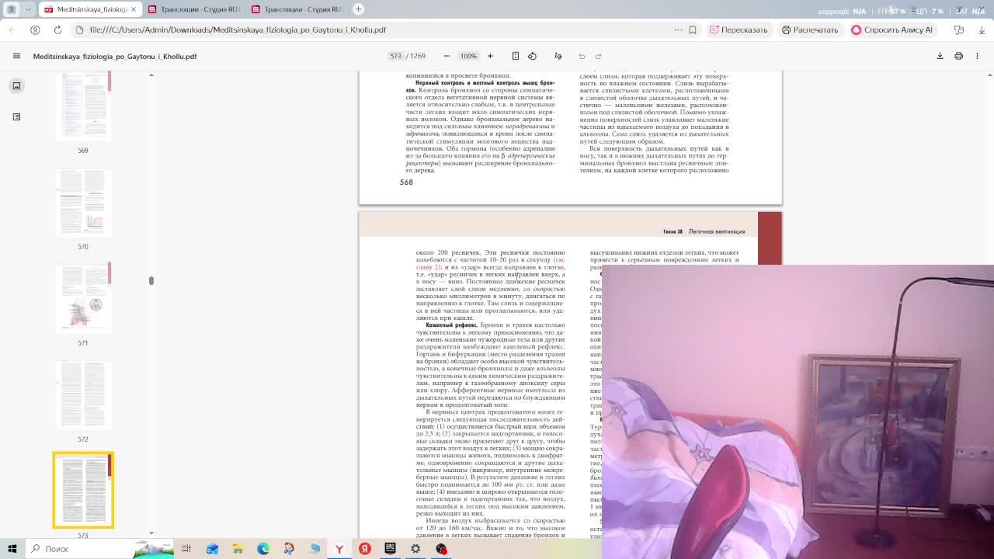The width and height of the screenshot is (994, 559).
Task: Click the thumbnail panel scrollbar handle
Action: pos(151,280)
